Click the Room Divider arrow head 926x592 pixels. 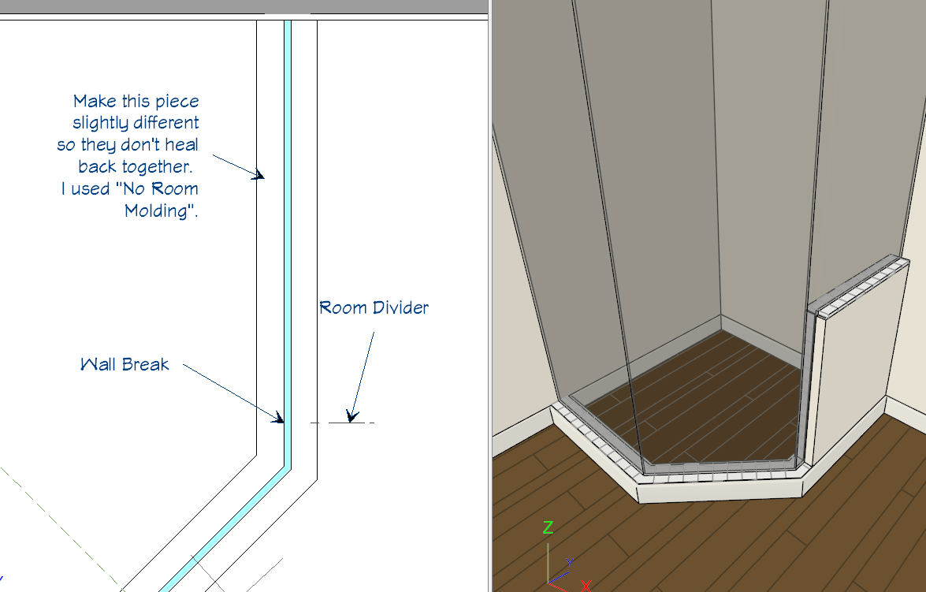tap(351, 415)
